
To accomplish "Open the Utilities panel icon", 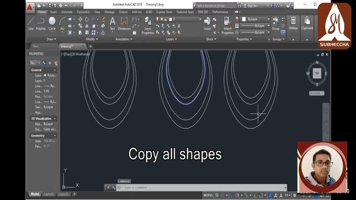I will coord(293,23).
